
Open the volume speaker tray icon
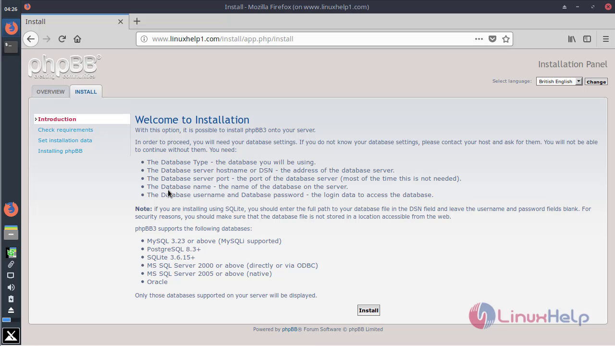click(11, 287)
